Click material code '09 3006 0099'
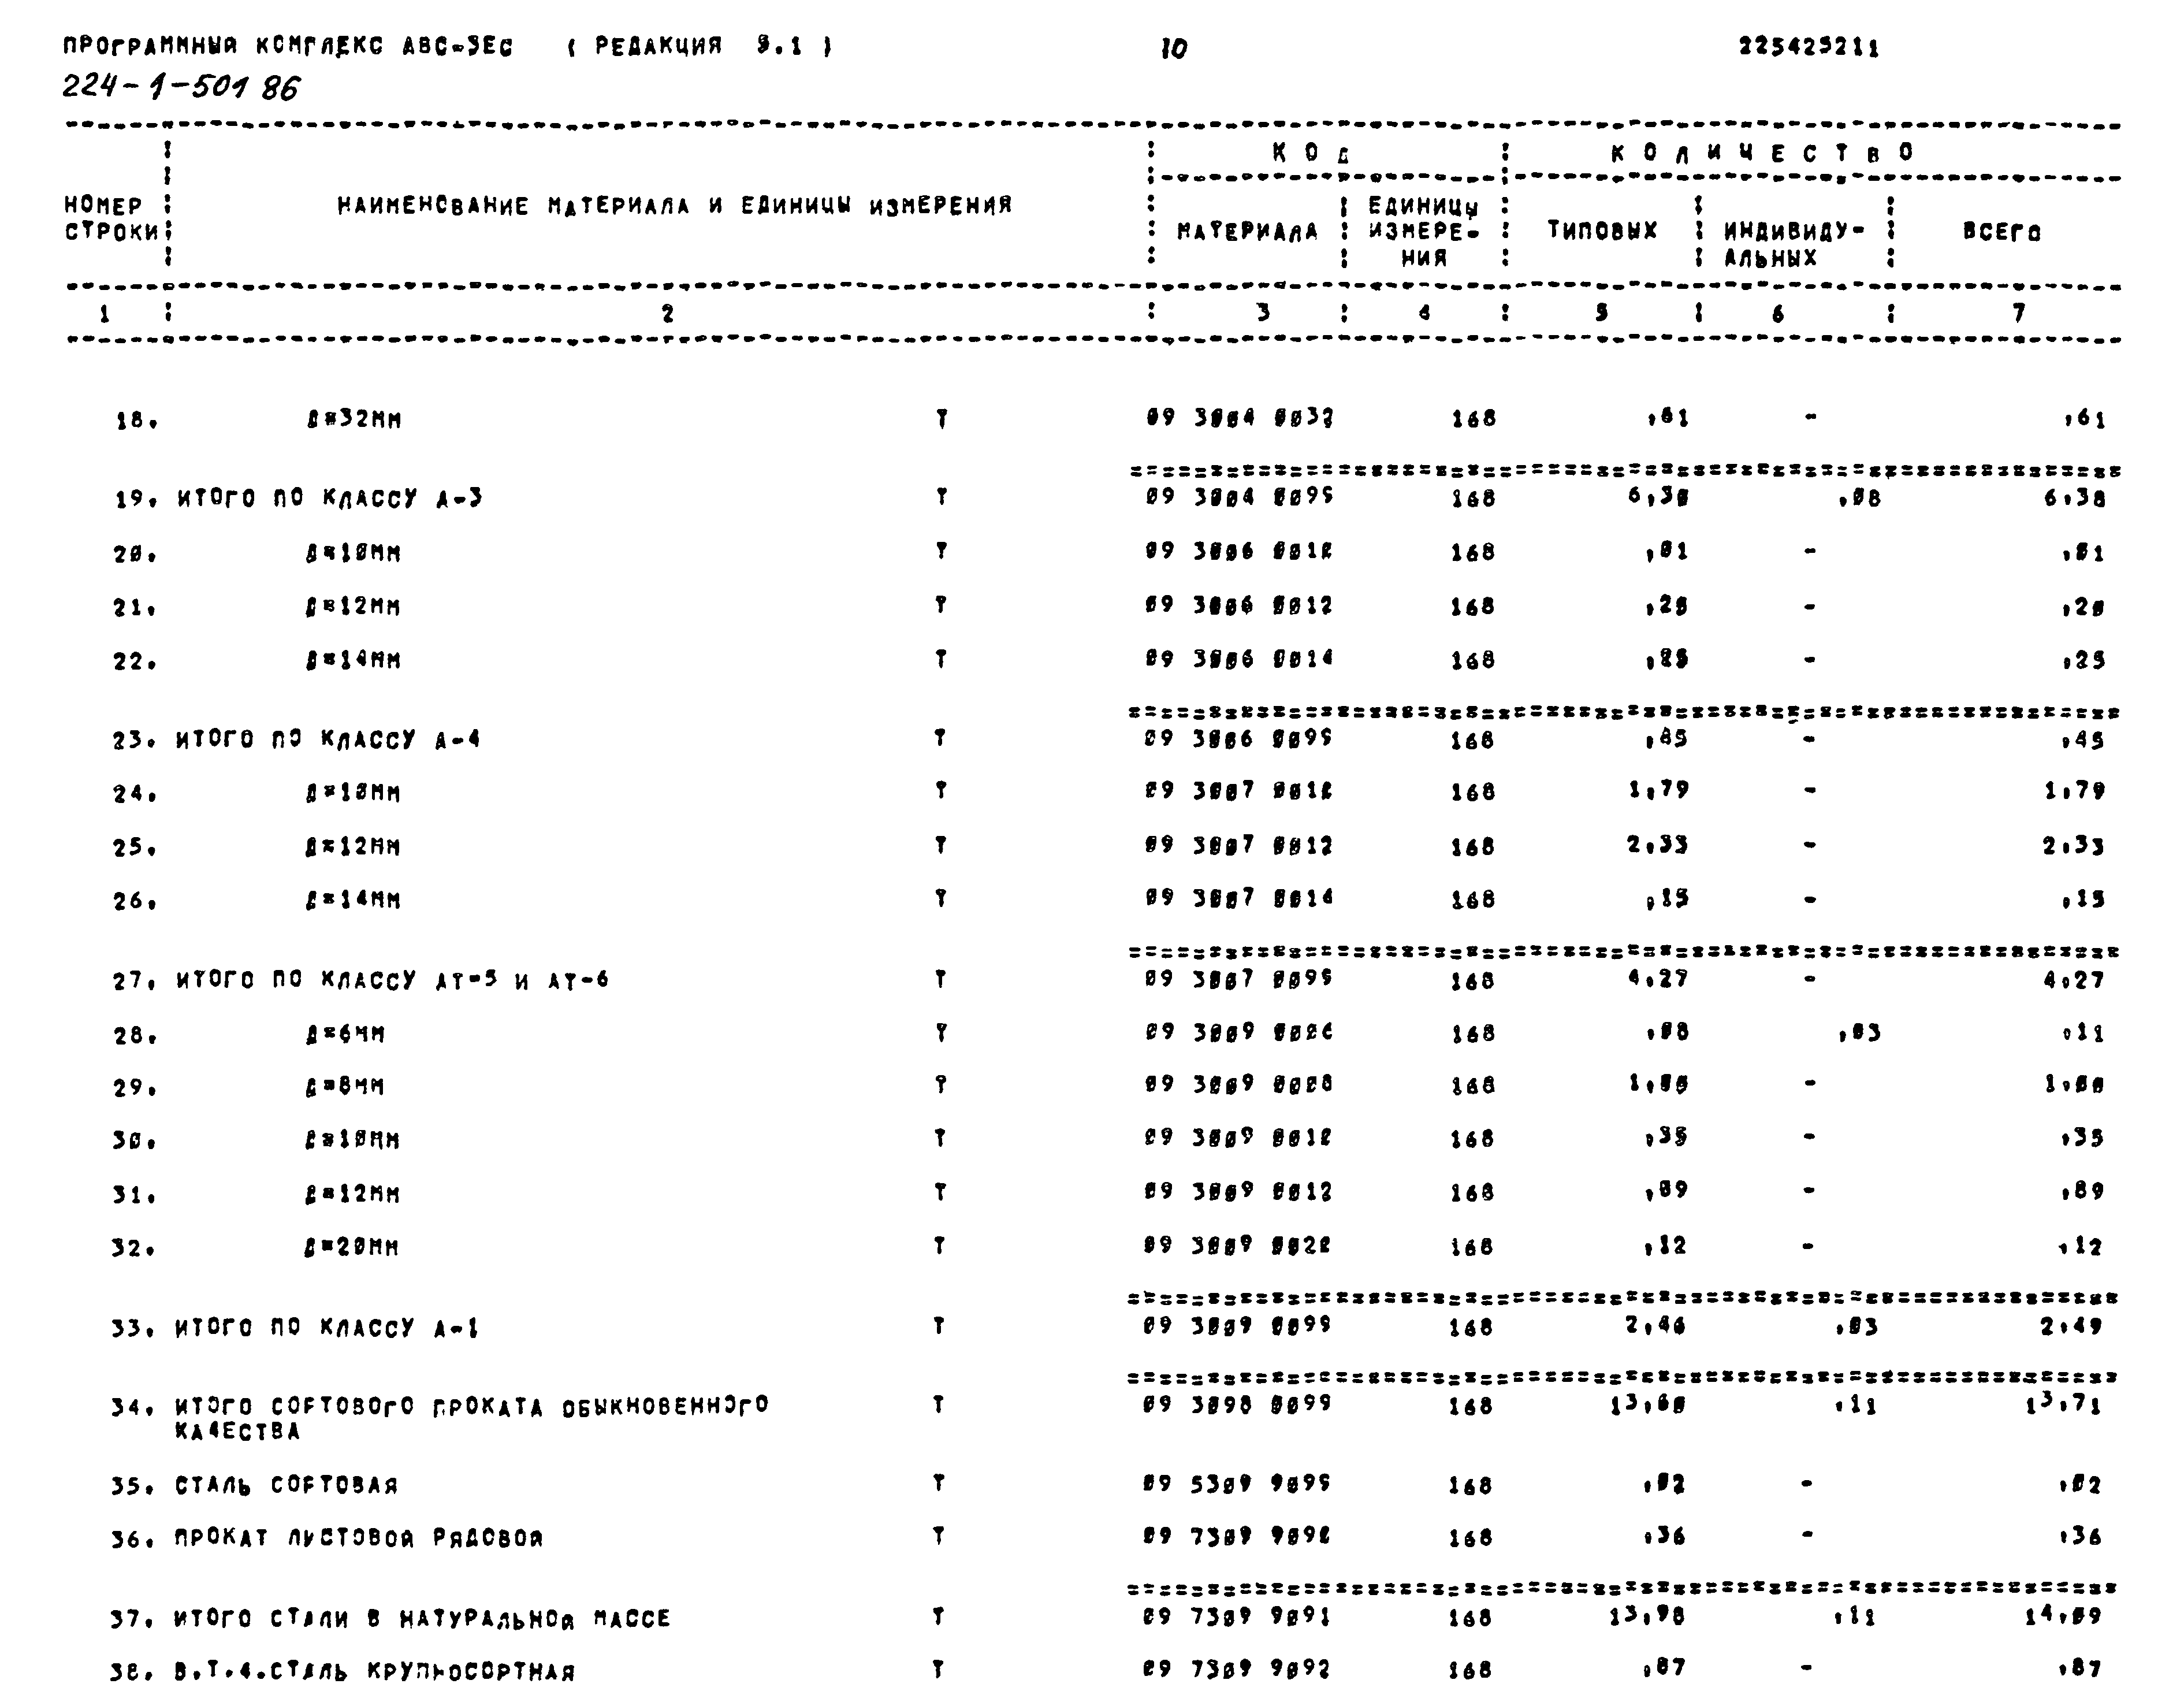Screen dimensions: 2184x1706 click(x=1239, y=739)
